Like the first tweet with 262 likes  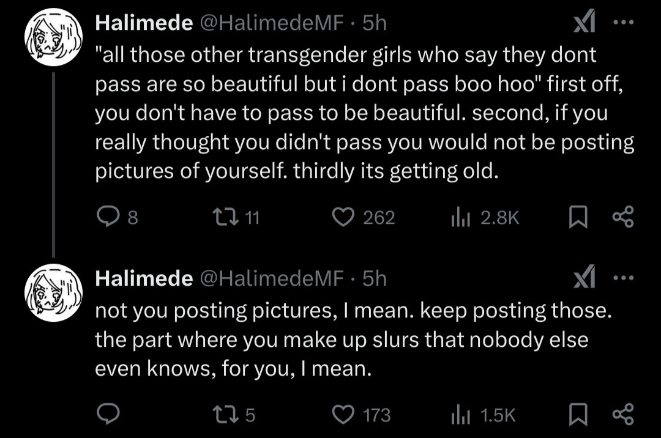(343, 217)
